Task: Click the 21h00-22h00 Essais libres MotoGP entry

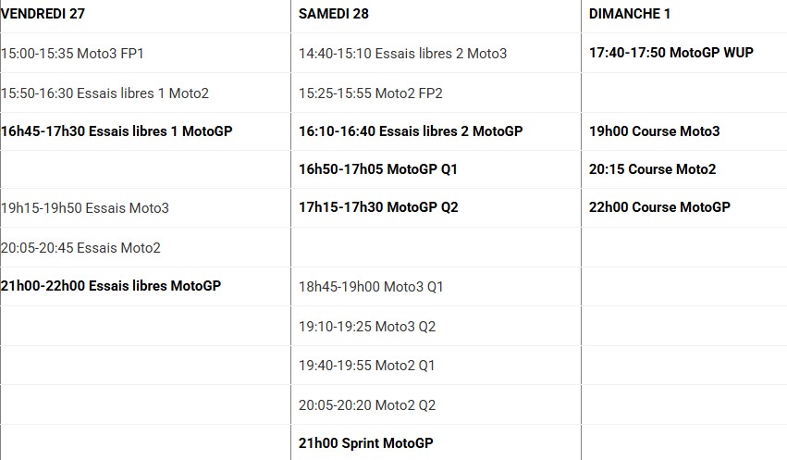Action: tap(111, 286)
